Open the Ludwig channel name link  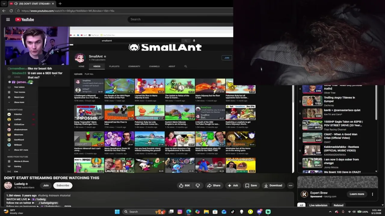(x=20, y=184)
